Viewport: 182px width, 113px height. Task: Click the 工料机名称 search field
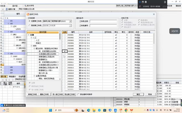[x=103, y=21]
